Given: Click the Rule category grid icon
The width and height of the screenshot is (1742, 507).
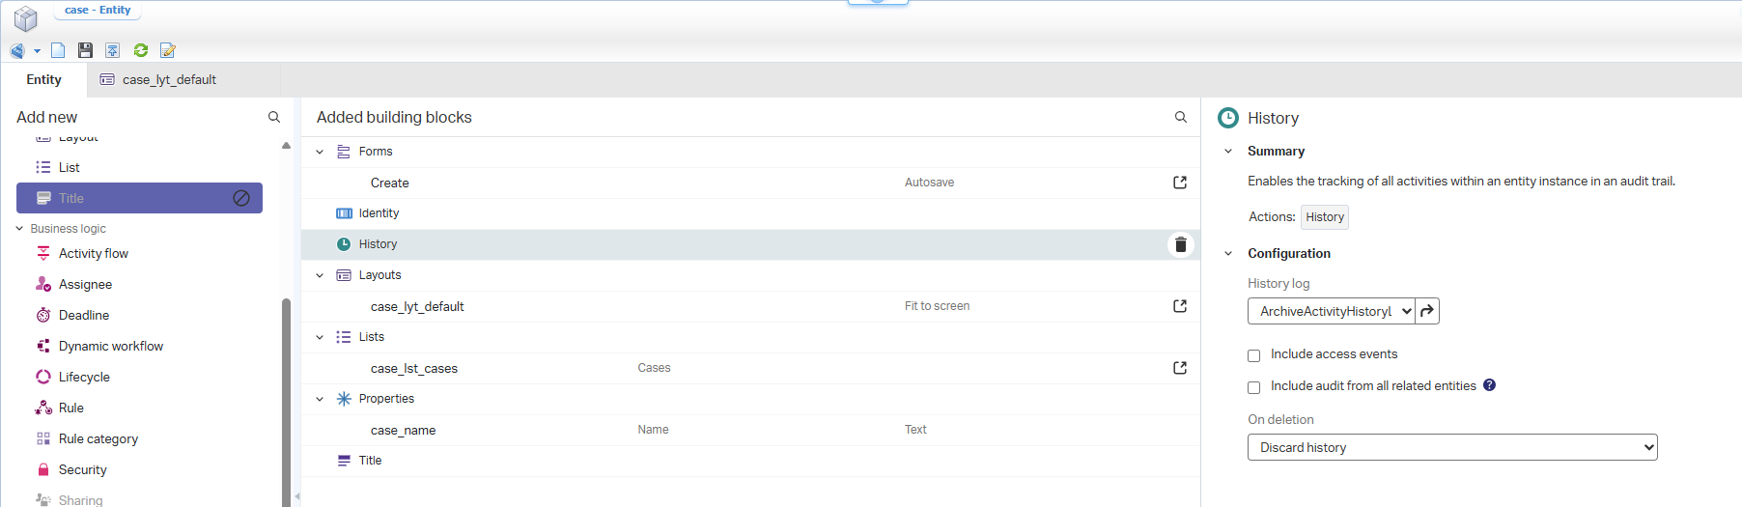Looking at the screenshot, I should click(x=43, y=438).
